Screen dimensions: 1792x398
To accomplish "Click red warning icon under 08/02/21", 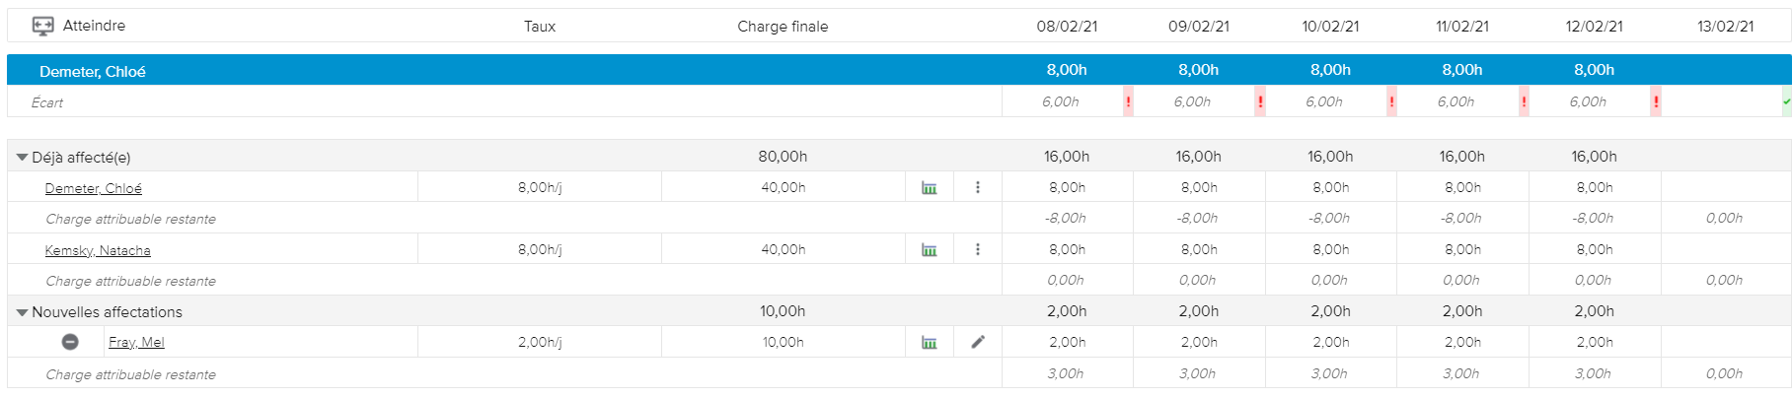I will pyautogui.click(x=1128, y=101).
